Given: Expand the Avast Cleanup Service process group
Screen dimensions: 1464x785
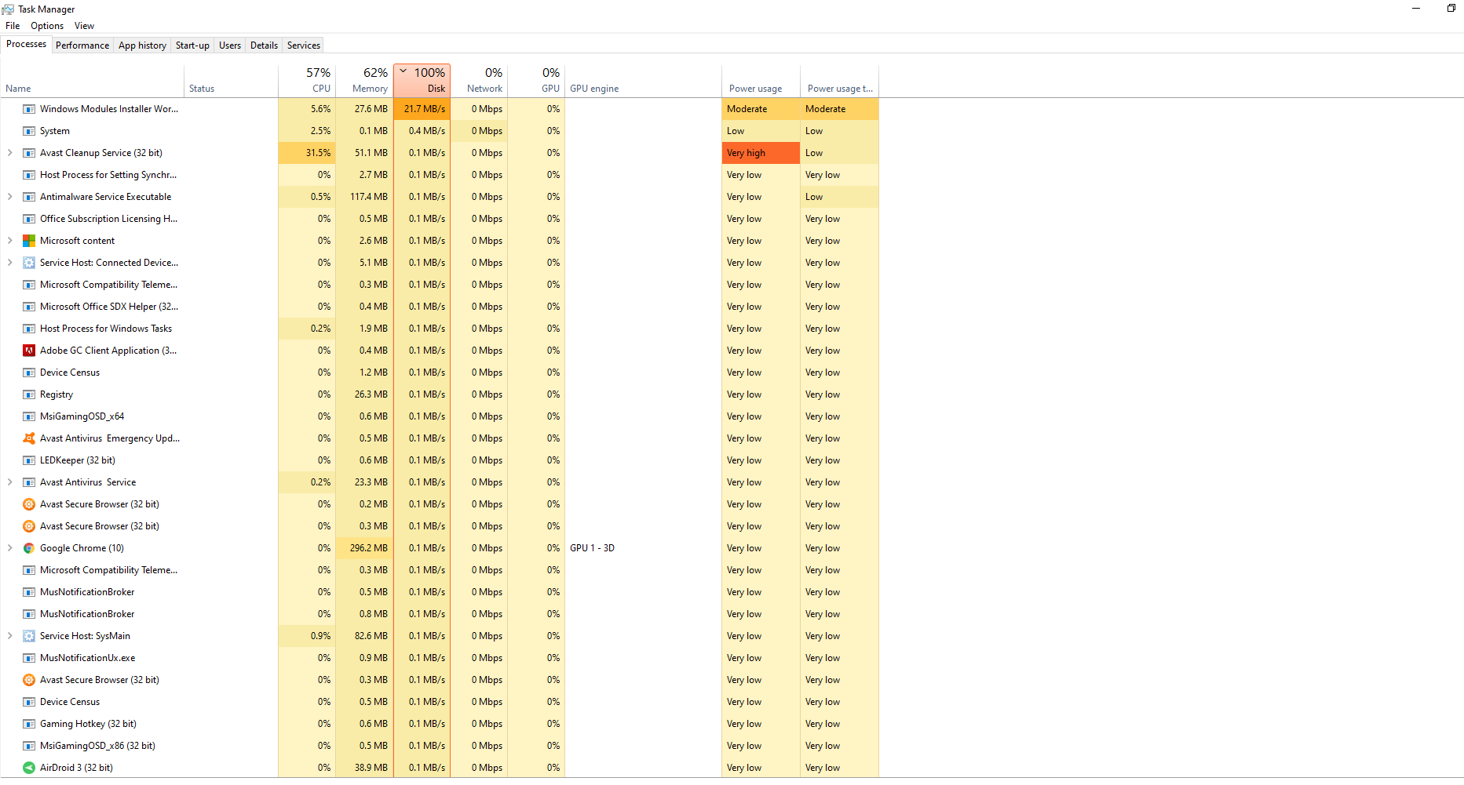Looking at the screenshot, I should tap(9, 153).
